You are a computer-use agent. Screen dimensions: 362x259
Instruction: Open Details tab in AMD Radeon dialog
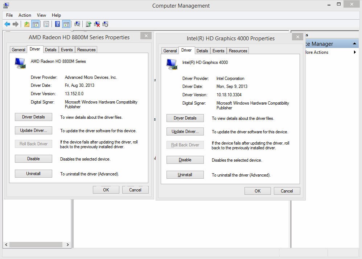point(50,50)
